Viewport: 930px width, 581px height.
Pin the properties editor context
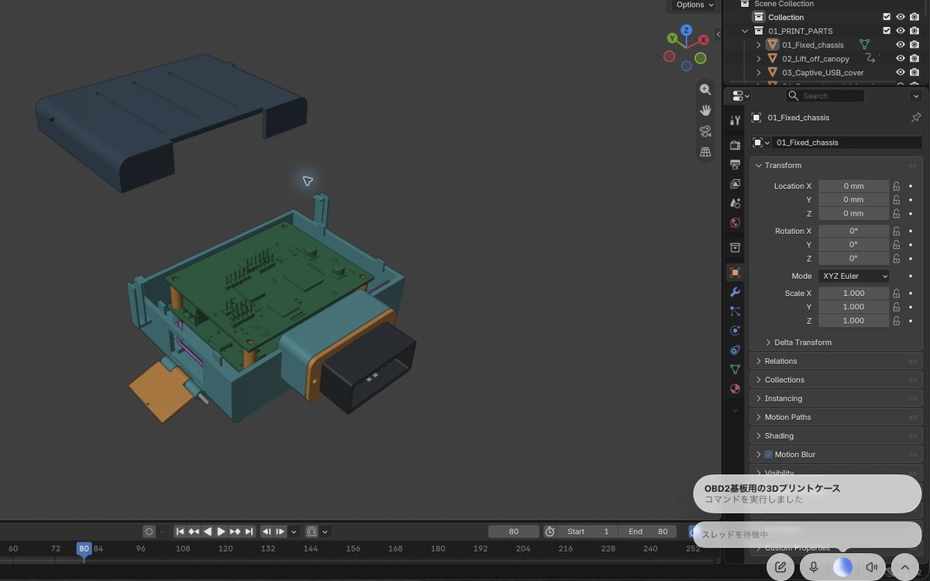(916, 118)
